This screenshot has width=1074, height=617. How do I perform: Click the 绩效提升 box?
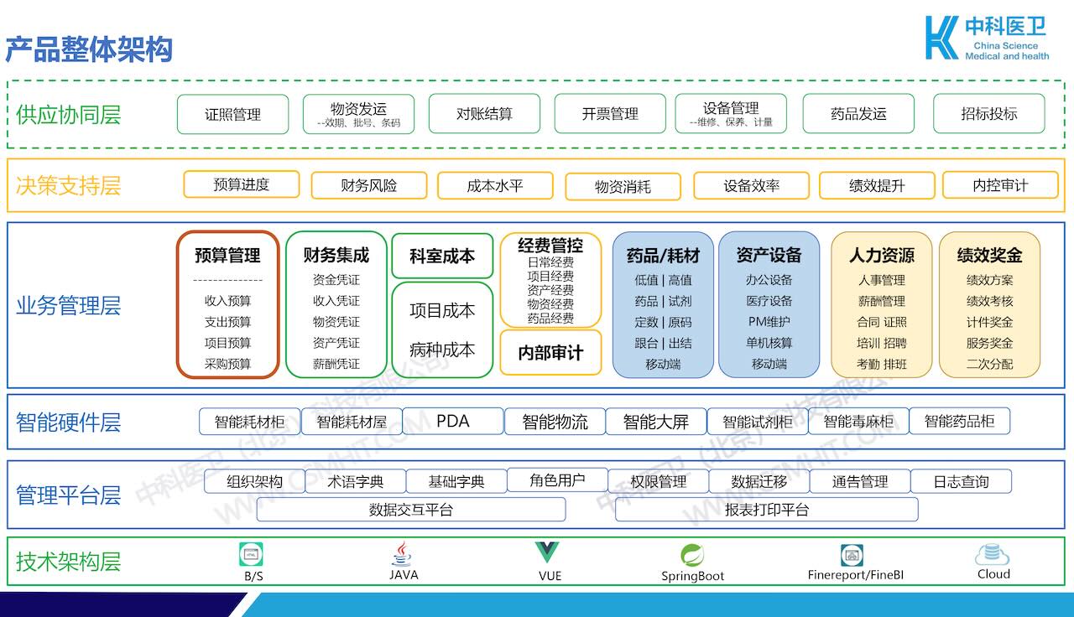click(x=877, y=185)
